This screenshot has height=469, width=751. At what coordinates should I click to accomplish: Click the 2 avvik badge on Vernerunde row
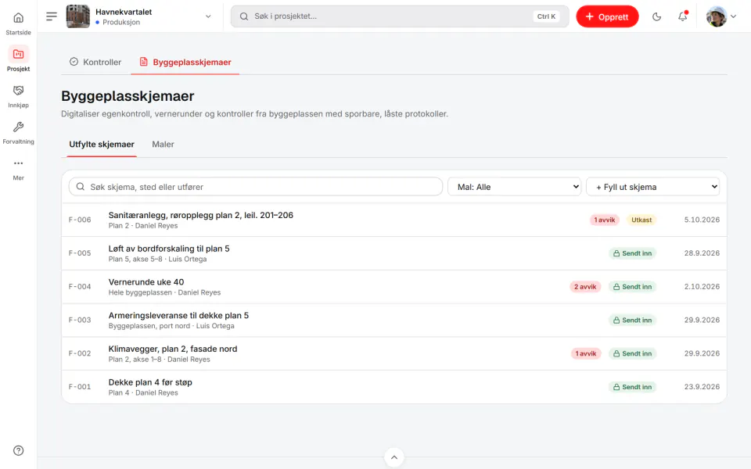click(585, 287)
